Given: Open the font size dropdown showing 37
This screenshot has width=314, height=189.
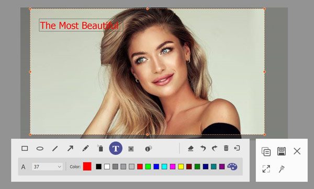Looking at the screenshot, I should (x=47, y=167).
